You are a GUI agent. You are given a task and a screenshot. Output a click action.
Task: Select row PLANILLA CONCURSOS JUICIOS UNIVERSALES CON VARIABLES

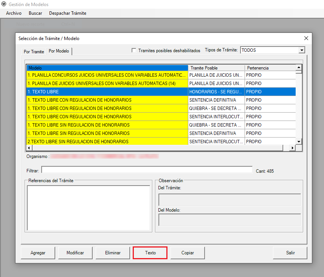[x=161, y=75]
